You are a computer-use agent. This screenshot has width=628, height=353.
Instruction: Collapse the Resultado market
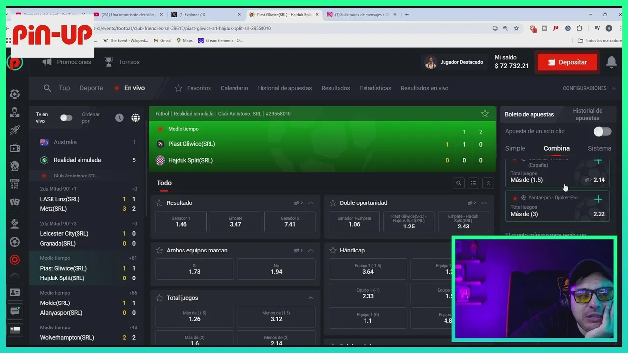coord(311,203)
